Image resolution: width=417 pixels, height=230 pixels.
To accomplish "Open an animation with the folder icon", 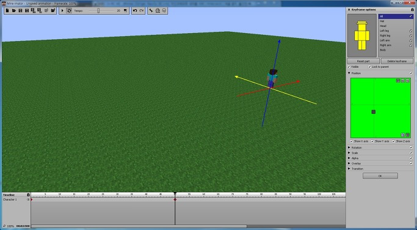I will 14,10.
